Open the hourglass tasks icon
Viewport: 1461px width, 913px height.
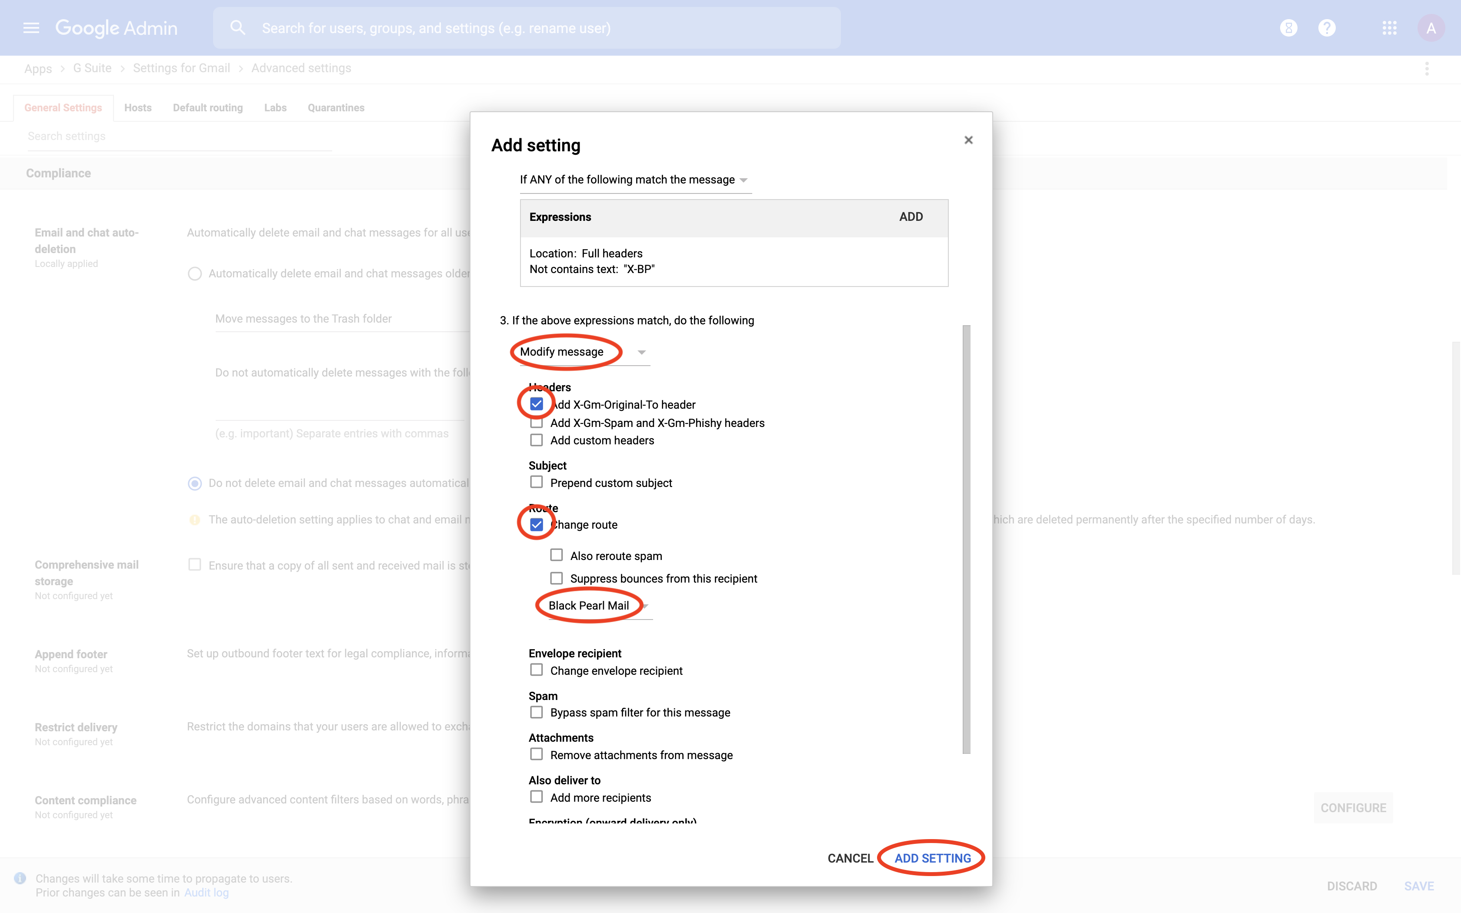click(x=1288, y=28)
